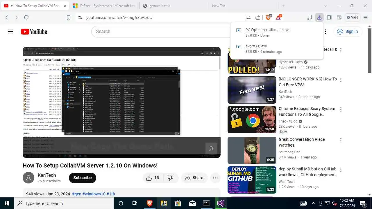The width and height of the screenshot is (372, 209).
Task: Open Theo - t3.gg channel name
Action: [288, 121]
